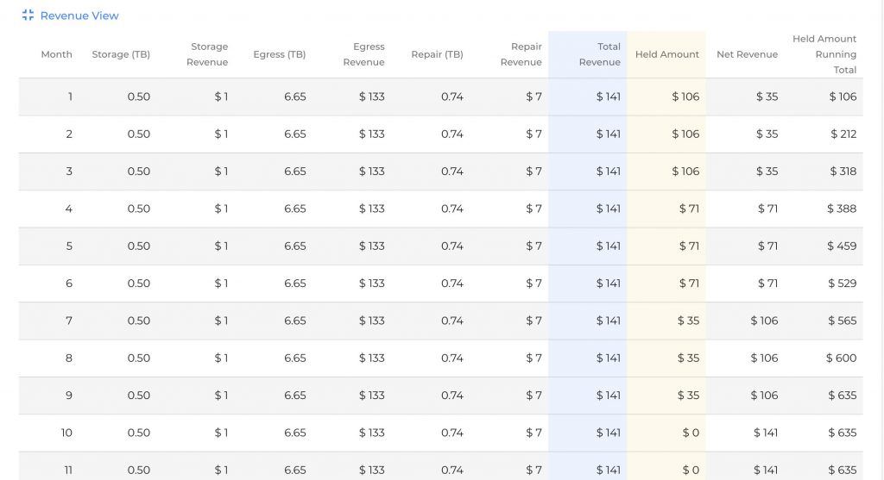884x480 pixels.
Task: Click the collapse icon beside Revenue View
Action: [x=28, y=16]
